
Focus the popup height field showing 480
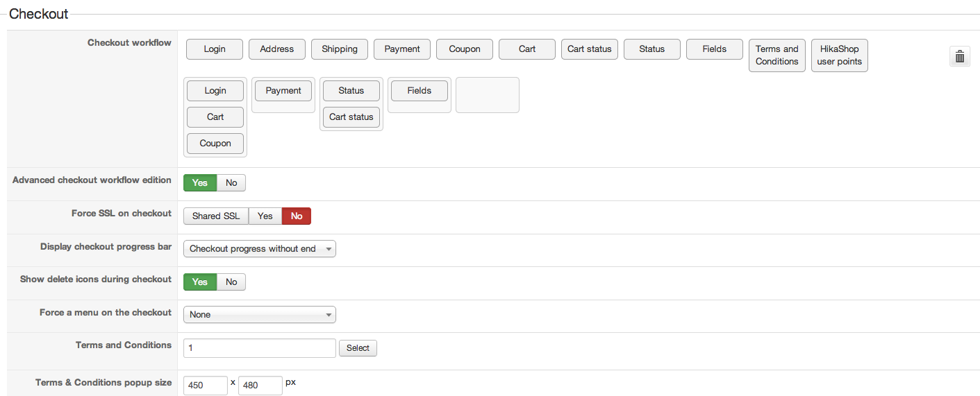click(260, 385)
